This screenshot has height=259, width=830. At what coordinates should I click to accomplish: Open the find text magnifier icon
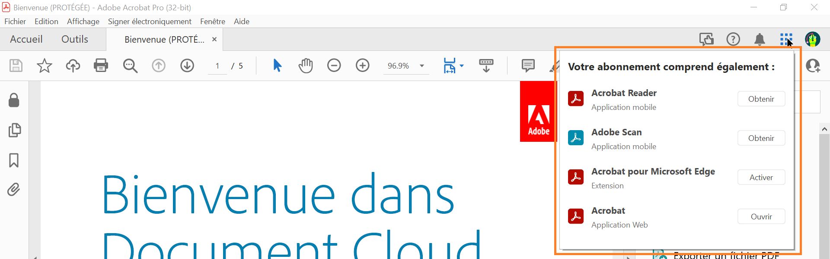pyautogui.click(x=130, y=66)
